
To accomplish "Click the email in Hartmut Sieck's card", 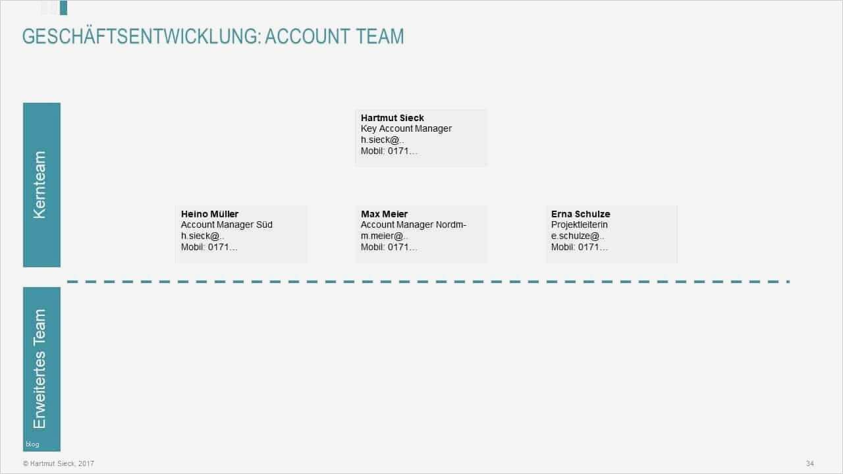I will point(382,140).
